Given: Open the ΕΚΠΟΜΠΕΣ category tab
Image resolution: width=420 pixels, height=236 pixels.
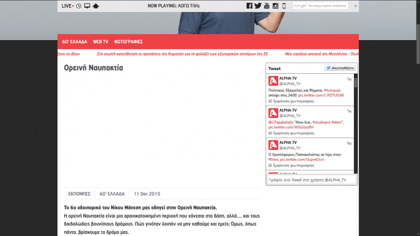Looking at the screenshot, I should click(79, 194).
